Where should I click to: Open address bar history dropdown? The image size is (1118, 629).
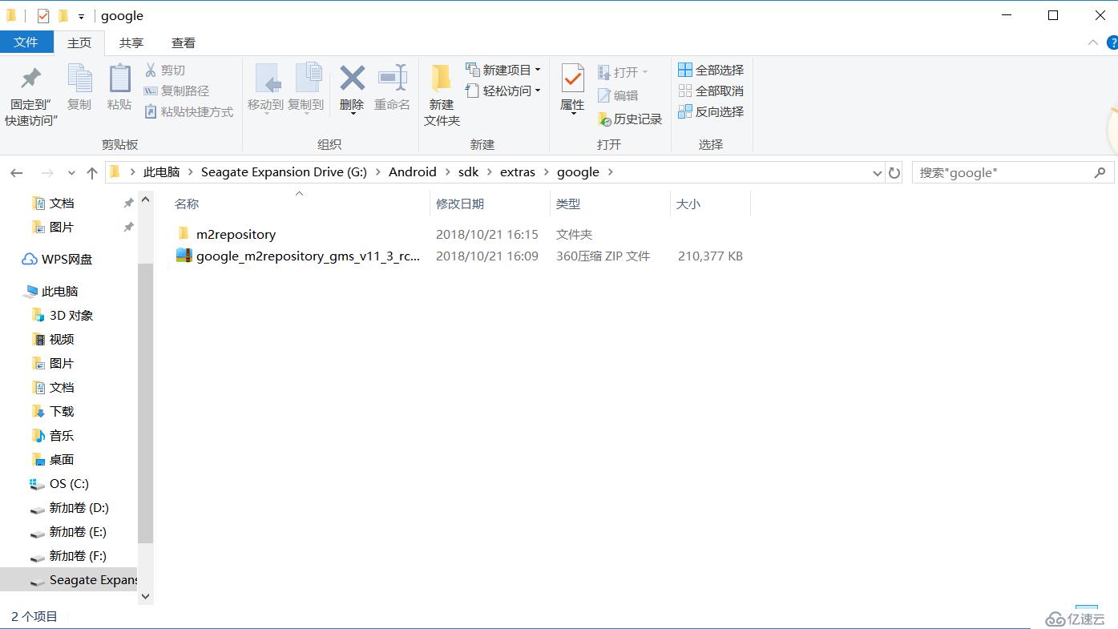pos(877,172)
